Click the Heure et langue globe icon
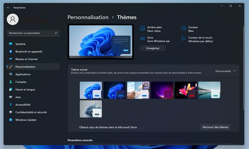 click(11, 89)
